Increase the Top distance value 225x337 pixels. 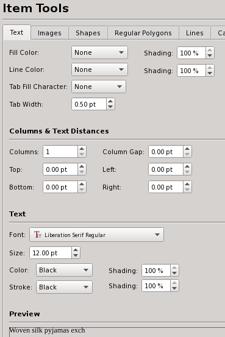pyautogui.click(x=82, y=167)
